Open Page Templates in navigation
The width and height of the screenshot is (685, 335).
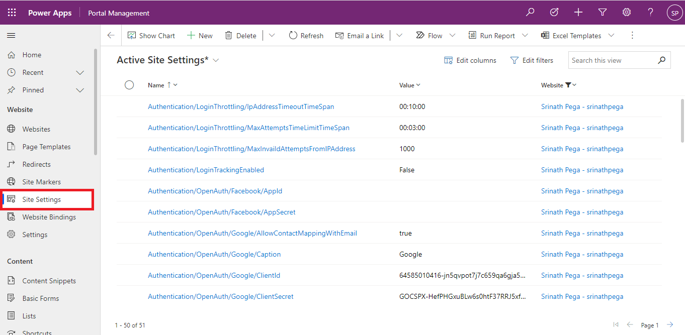(x=46, y=147)
